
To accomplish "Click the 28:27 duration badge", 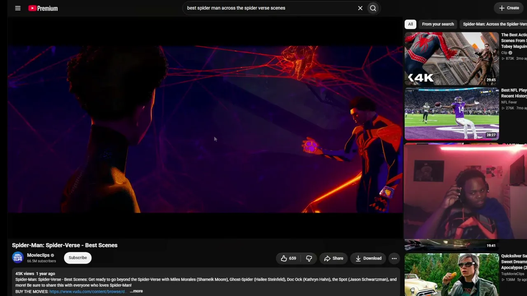I will click(x=491, y=135).
